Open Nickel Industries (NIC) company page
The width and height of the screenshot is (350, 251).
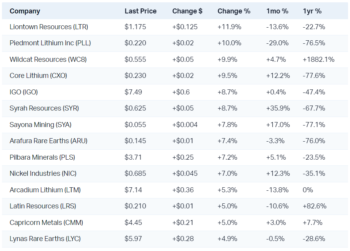coord(43,173)
